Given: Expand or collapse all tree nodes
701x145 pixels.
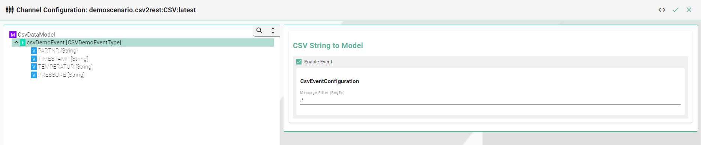Looking at the screenshot, I should [273, 31].
